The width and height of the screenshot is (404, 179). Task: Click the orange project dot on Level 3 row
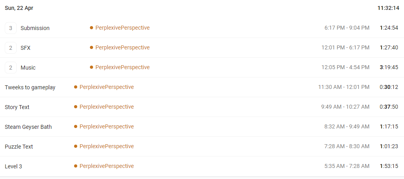click(76, 166)
